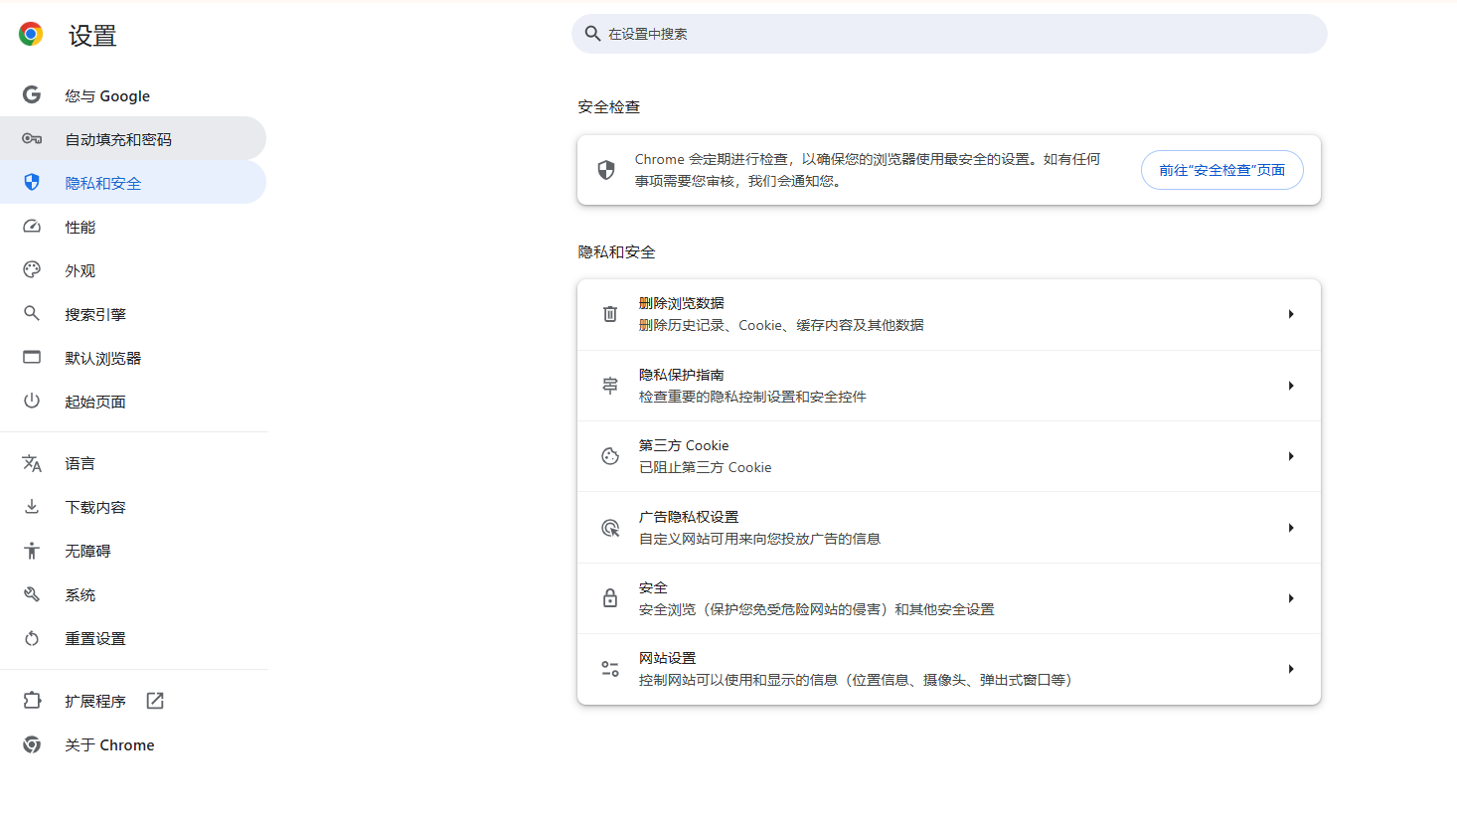
Task: Click the 前往"安全检查"页面 button
Action: tap(1221, 170)
